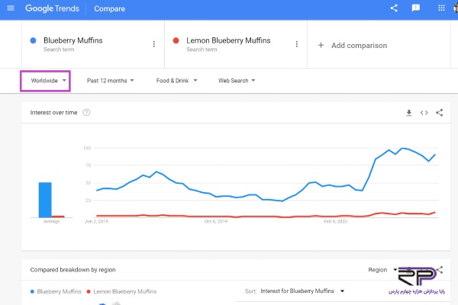The height and width of the screenshot is (305, 458).
Task: Click the Interest over time title
Action: coord(53,113)
